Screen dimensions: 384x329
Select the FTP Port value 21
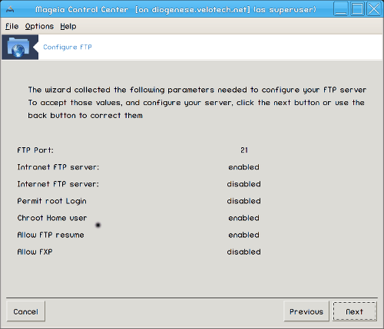(244, 150)
